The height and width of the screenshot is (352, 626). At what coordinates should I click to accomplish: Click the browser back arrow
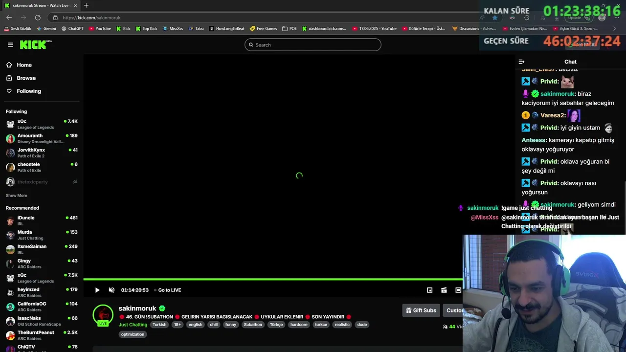click(9, 18)
